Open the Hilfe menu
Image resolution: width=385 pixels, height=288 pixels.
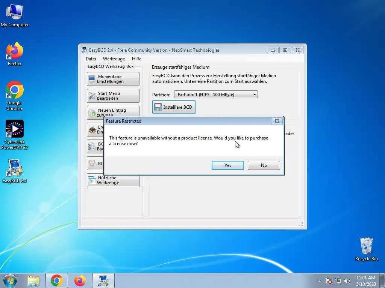click(x=136, y=59)
